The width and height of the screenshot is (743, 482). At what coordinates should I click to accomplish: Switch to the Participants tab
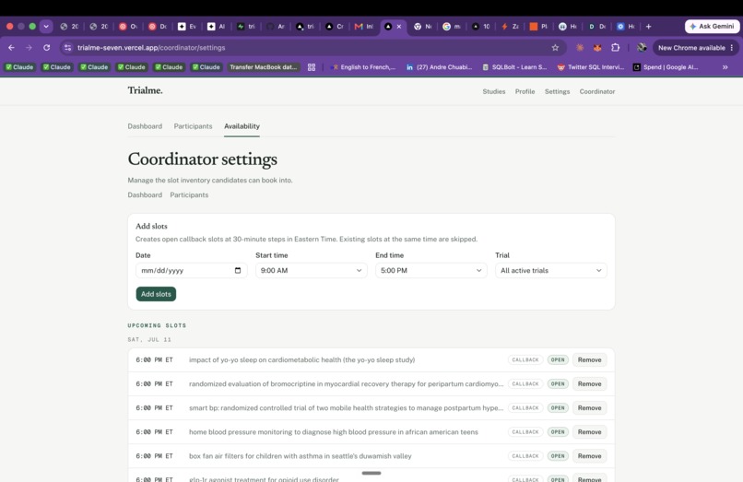click(193, 126)
